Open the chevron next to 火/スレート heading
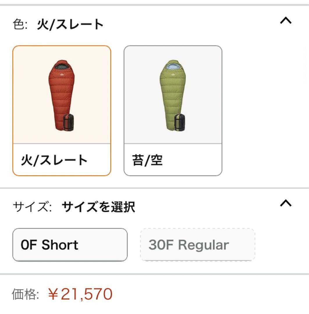Image resolution: width=309 pixels, height=314 pixels. (287, 20)
